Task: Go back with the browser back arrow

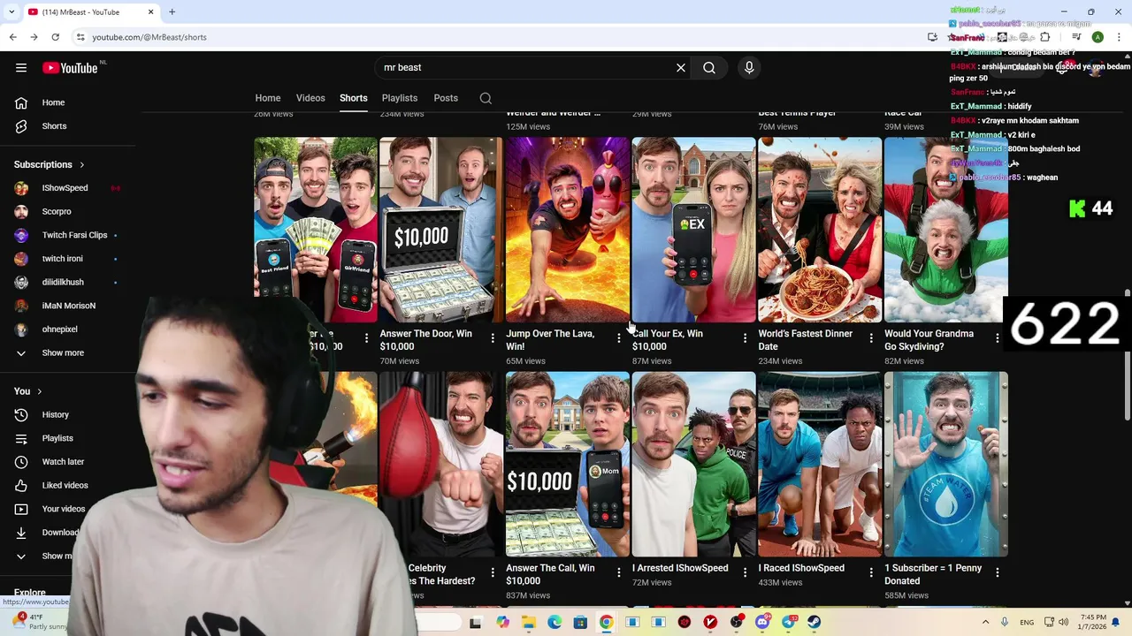Action: (12, 37)
